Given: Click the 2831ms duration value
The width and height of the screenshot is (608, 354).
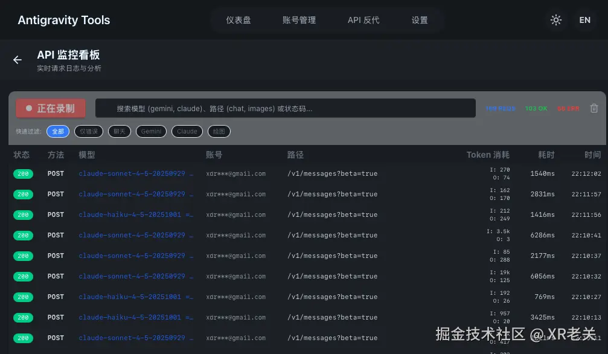Looking at the screenshot, I should 542,194.
